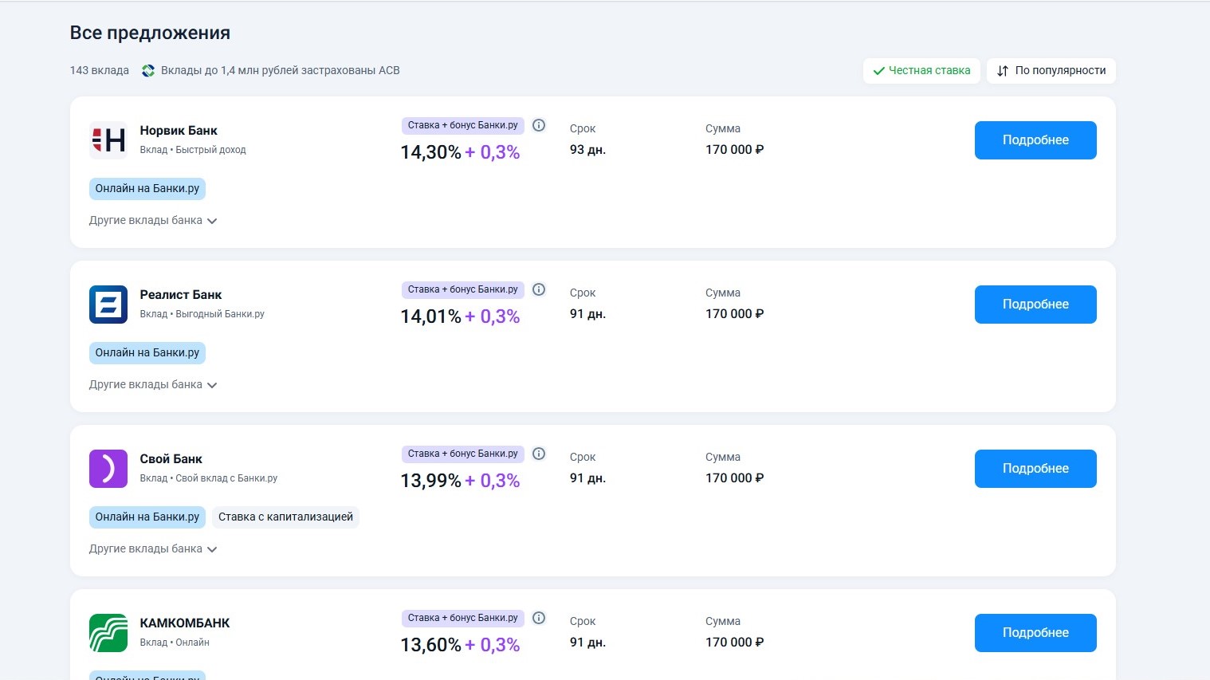
Task: Click the Норвик Банк logo icon
Action: pyautogui.click(x=108, y=140)
